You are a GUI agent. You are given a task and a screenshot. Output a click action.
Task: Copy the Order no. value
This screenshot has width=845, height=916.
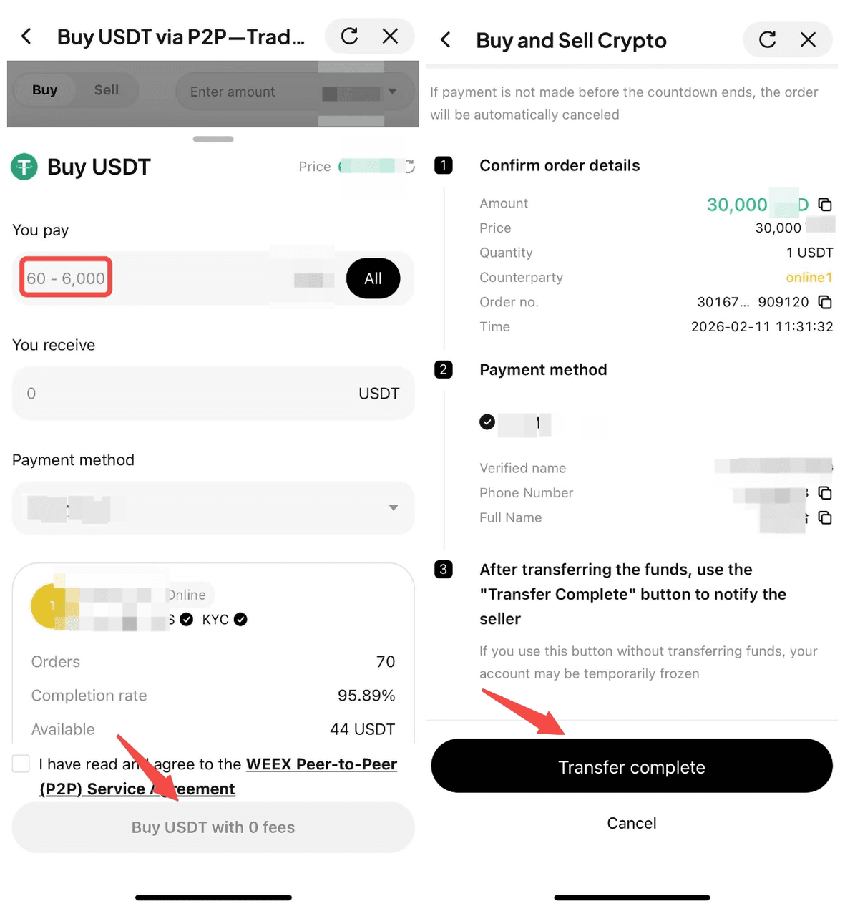click(824, 302)
